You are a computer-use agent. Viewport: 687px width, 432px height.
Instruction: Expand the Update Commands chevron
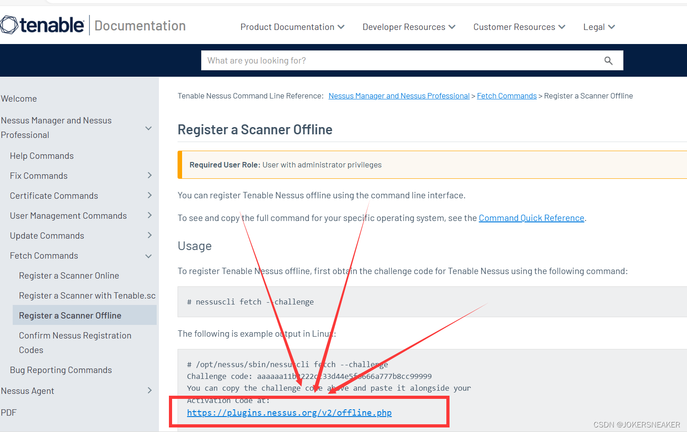tap(149, 235)
